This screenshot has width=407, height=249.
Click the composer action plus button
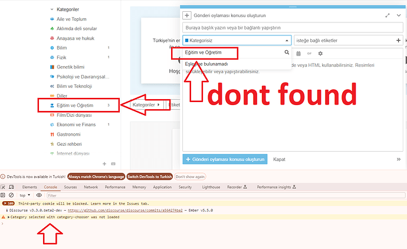coord(186,15)
